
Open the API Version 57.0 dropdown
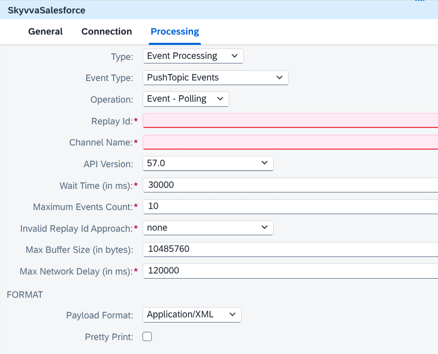click(x=208, y=163)
